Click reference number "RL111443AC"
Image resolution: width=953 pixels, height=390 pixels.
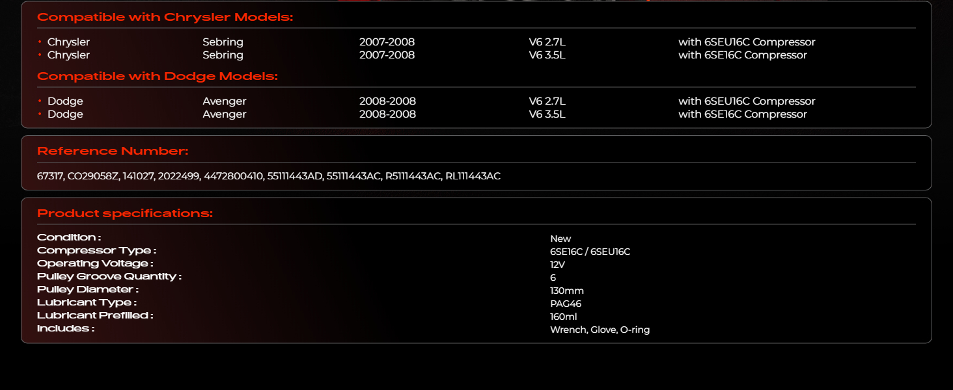tap(473, 176)
